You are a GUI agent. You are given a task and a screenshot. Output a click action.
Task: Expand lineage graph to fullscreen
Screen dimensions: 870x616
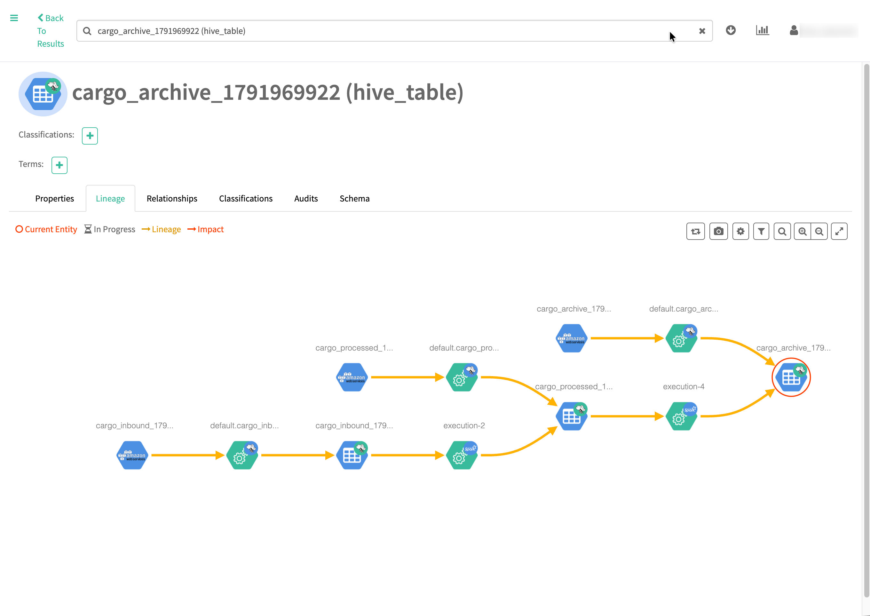point(839,231)
